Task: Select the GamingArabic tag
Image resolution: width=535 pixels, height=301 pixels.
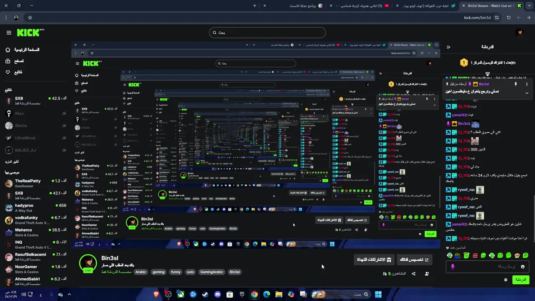Action: click(x=211, y=272)
